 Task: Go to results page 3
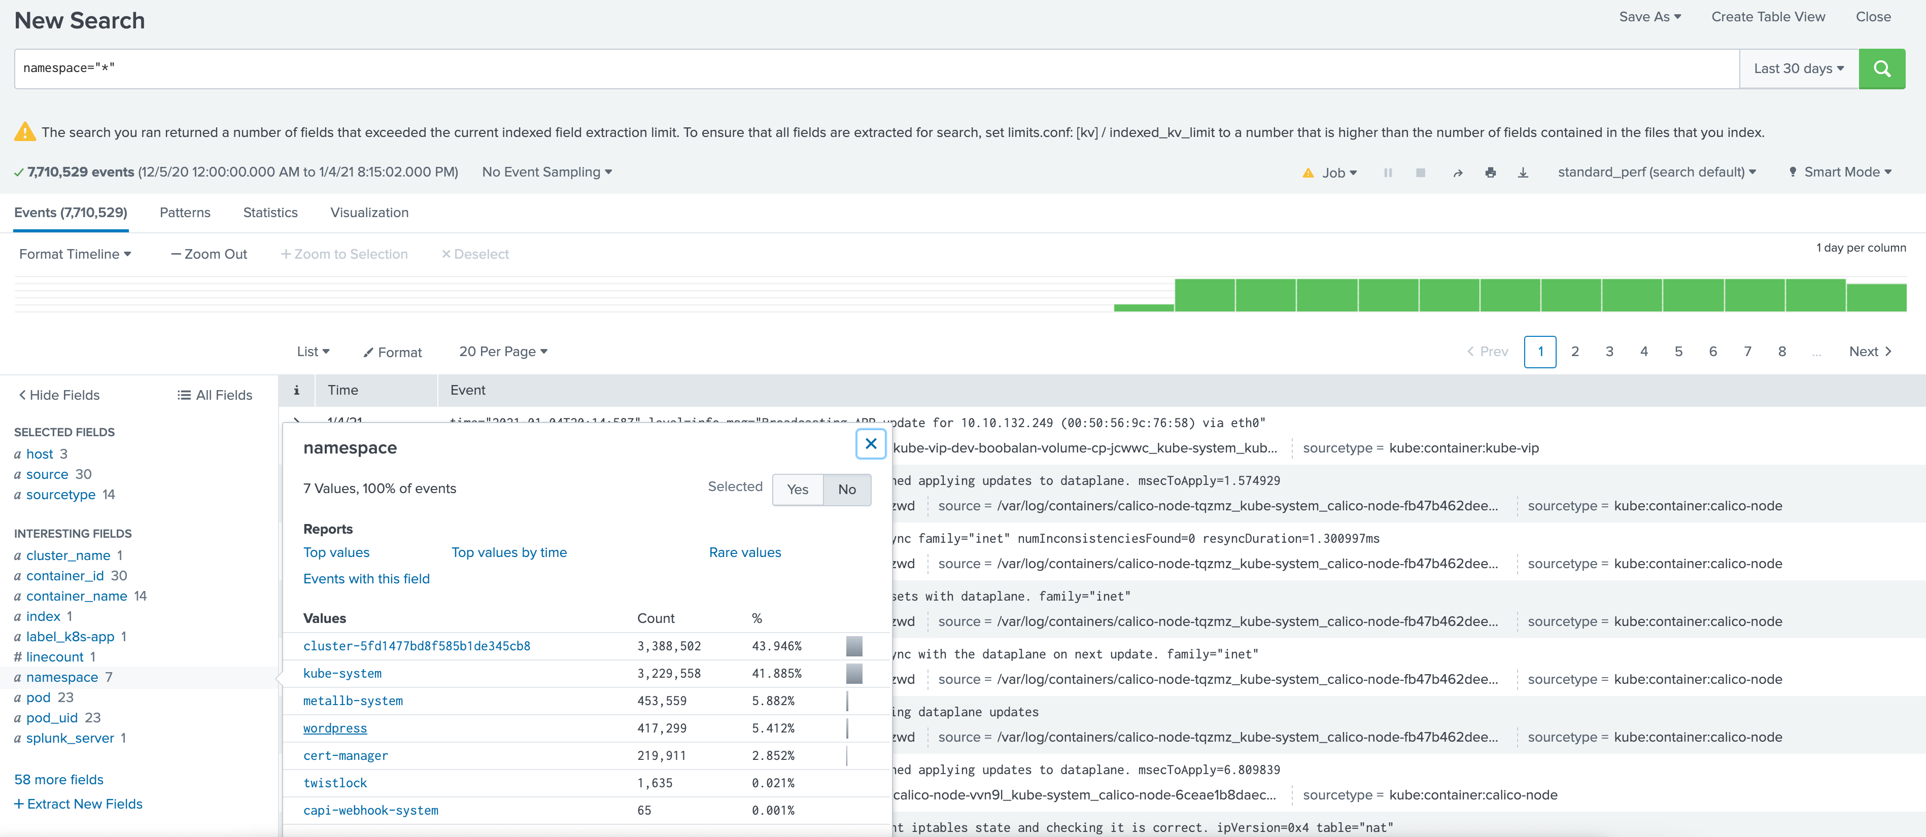pos(1609,351)
